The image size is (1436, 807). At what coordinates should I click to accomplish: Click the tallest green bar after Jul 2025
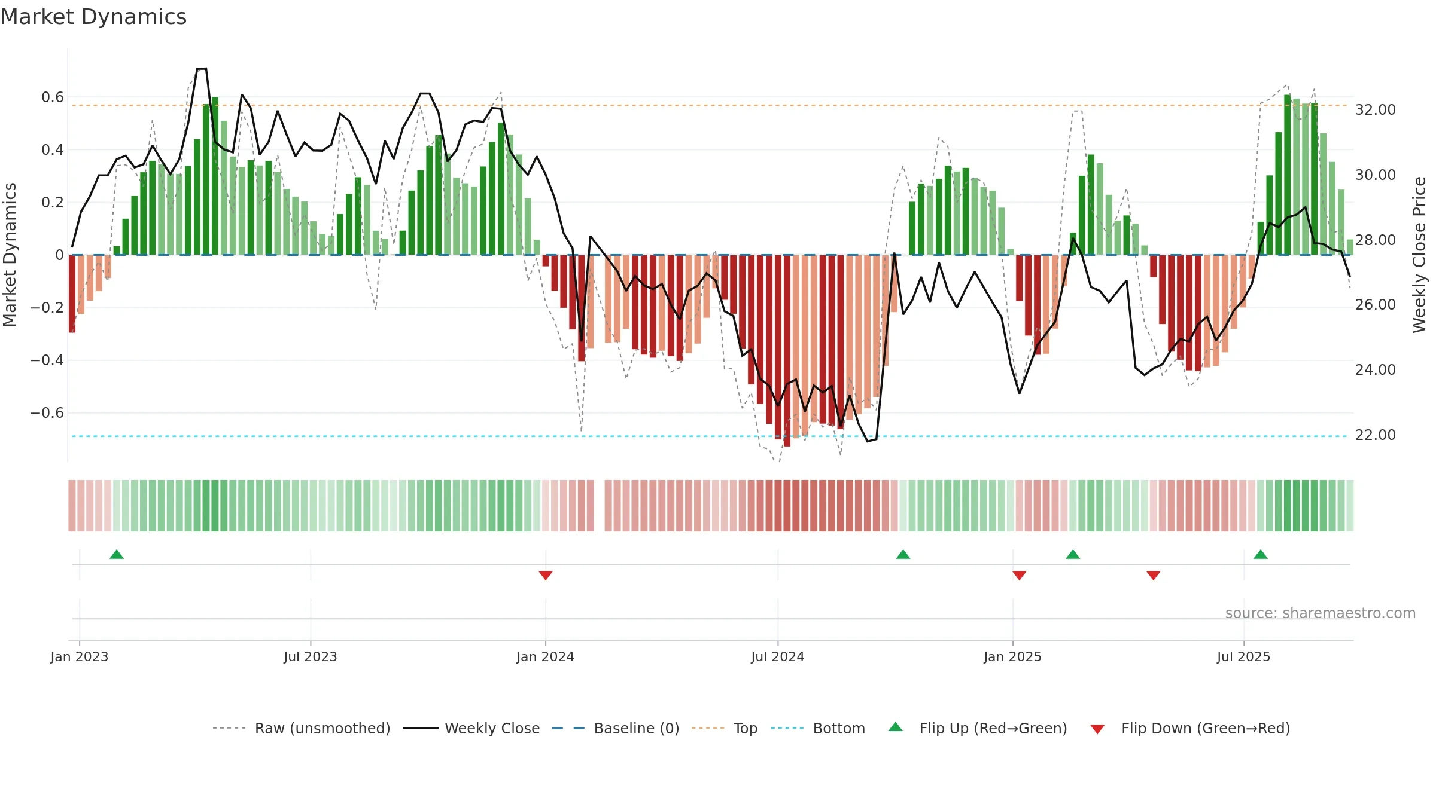click(x=1288, y=175)
